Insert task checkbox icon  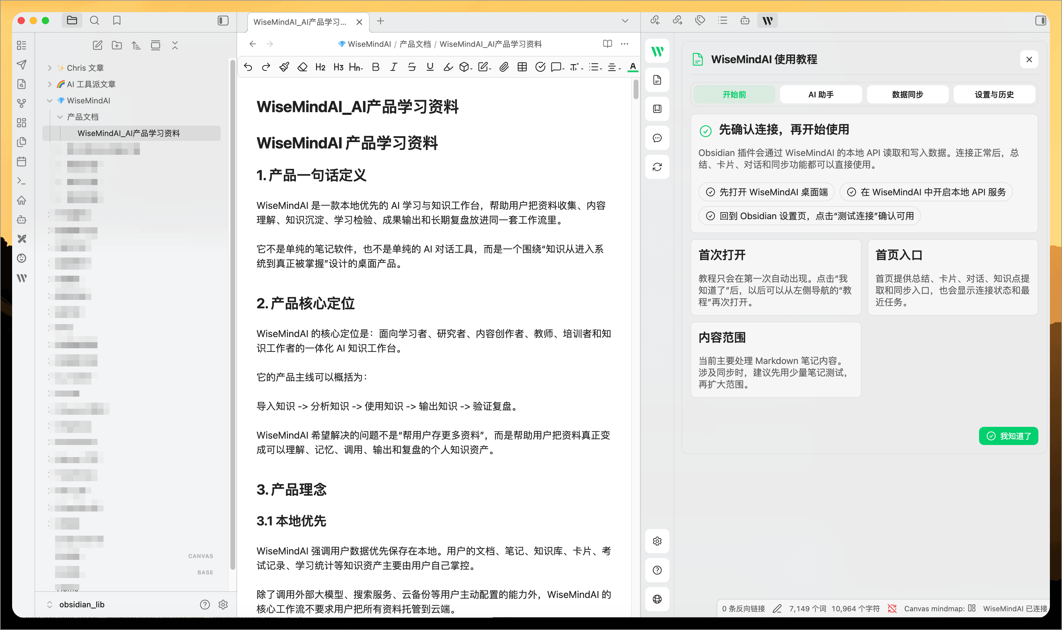(x=540, y=67)
